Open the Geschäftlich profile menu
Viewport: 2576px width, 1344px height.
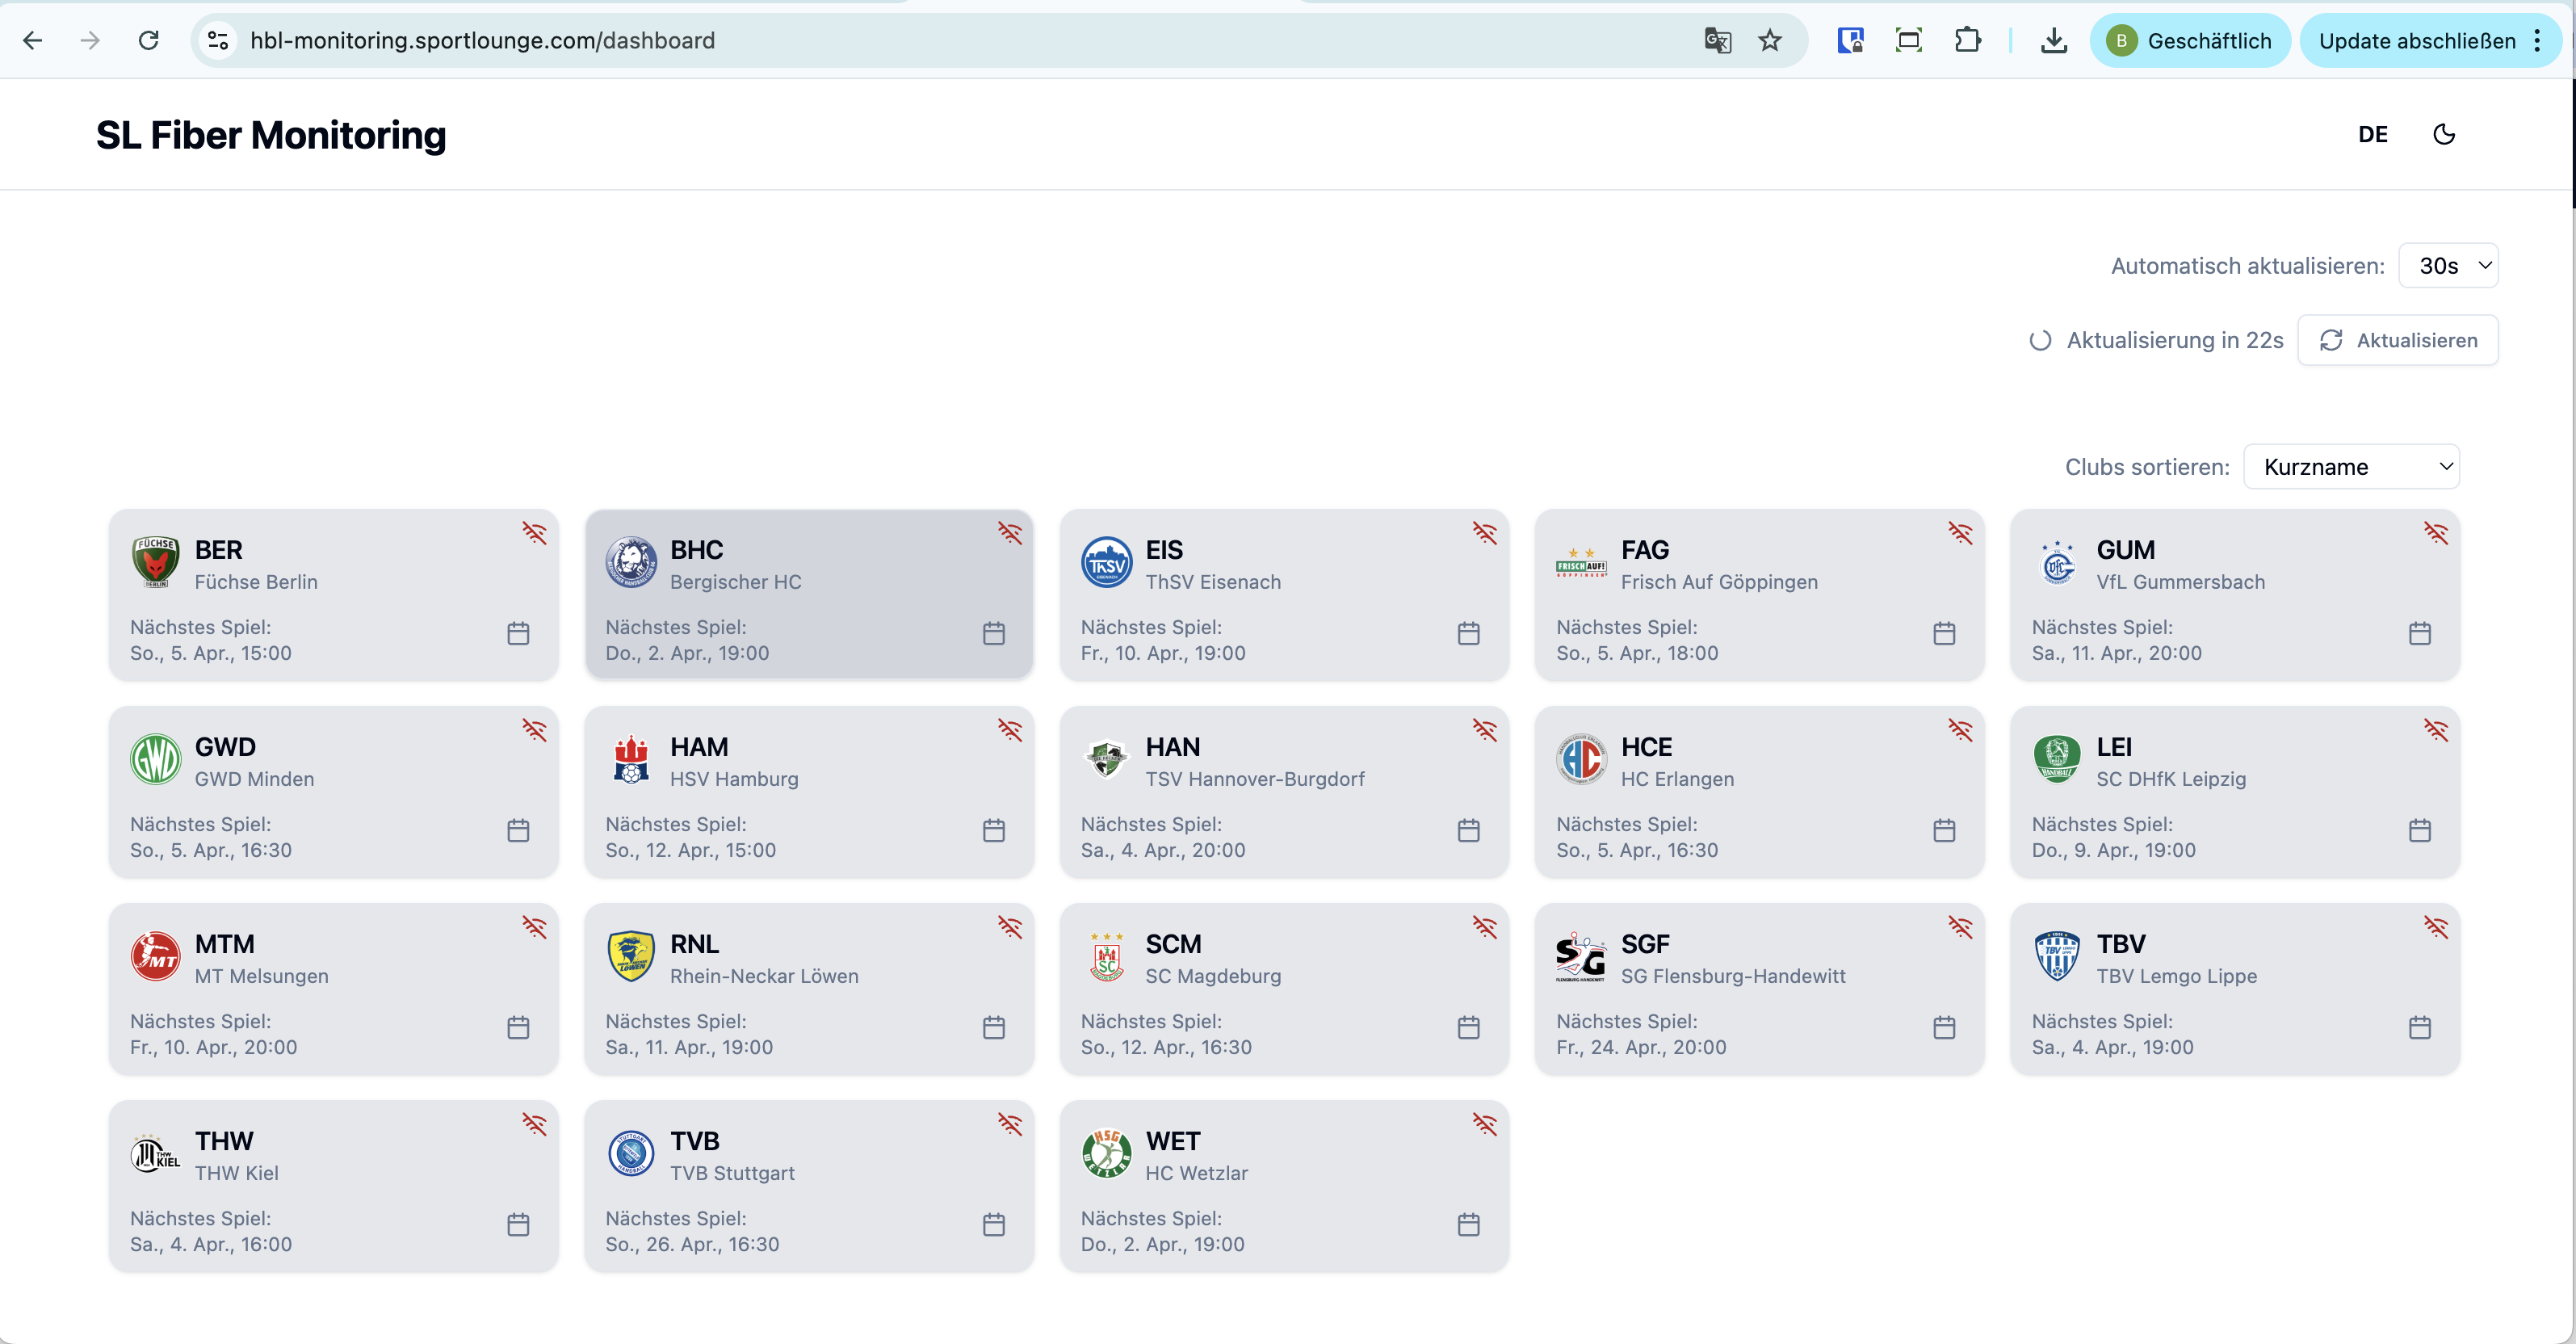(x=2190, y=41)
